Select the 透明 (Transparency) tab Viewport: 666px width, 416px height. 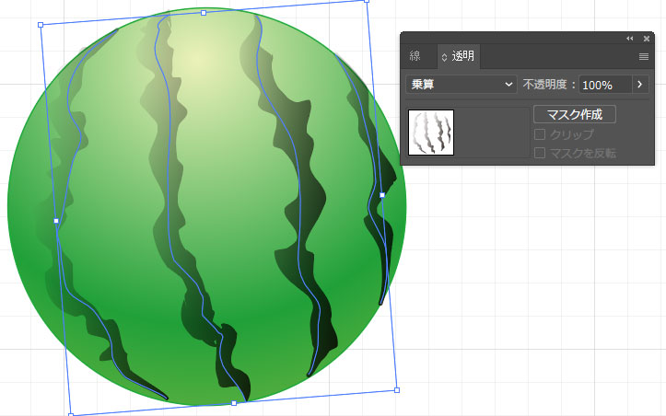click(x=463, y=56)
